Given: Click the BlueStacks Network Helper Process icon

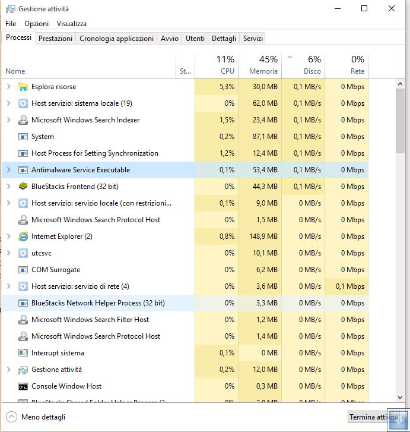Looking at the screenshot, I should 23,303.
